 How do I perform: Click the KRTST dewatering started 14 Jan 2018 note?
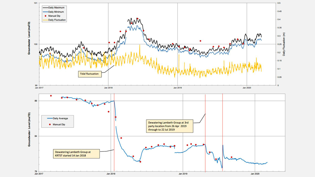(x=76, y=153)
